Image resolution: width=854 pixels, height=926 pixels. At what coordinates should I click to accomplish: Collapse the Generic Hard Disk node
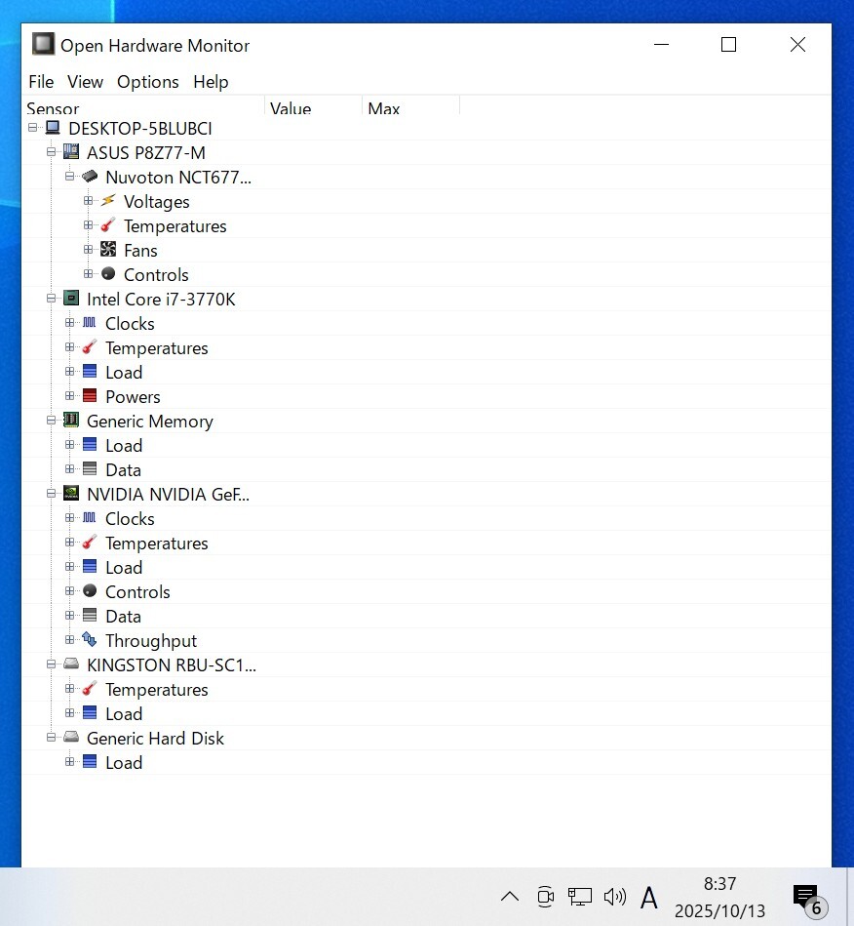[x=51, y=738]
